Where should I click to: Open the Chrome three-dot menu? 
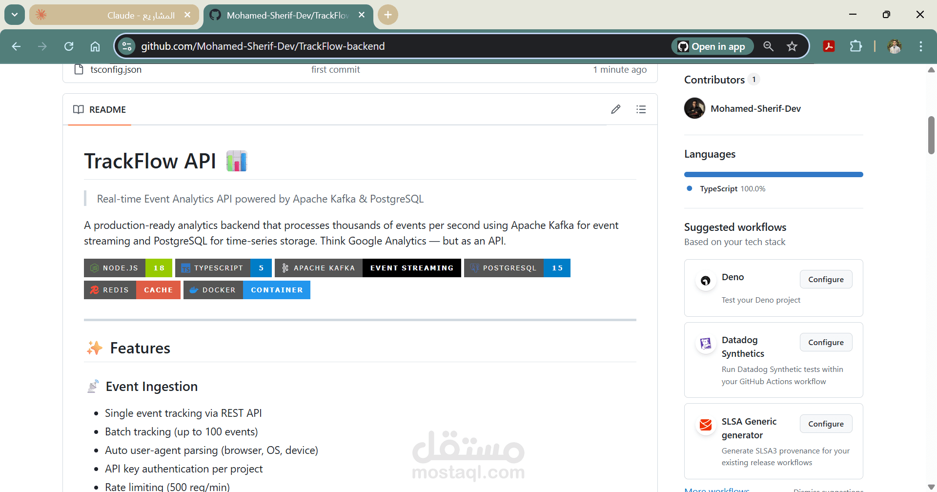921,46
